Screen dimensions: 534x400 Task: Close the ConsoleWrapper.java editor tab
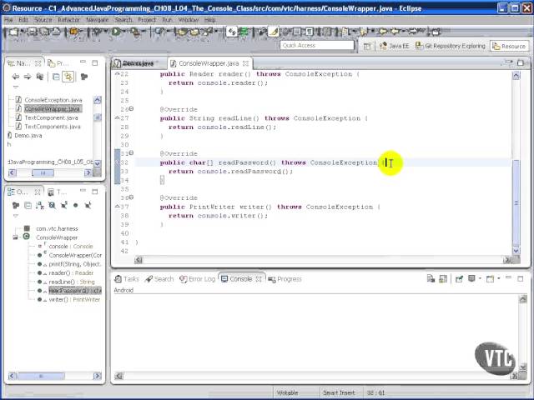click(245, 63)
